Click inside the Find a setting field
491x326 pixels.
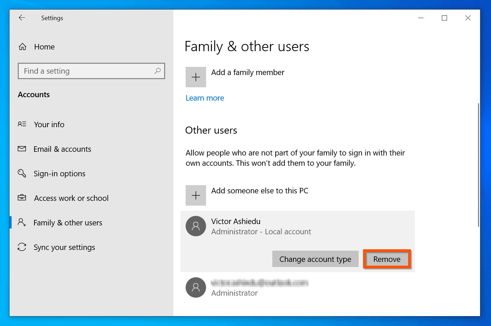(68, 71)
